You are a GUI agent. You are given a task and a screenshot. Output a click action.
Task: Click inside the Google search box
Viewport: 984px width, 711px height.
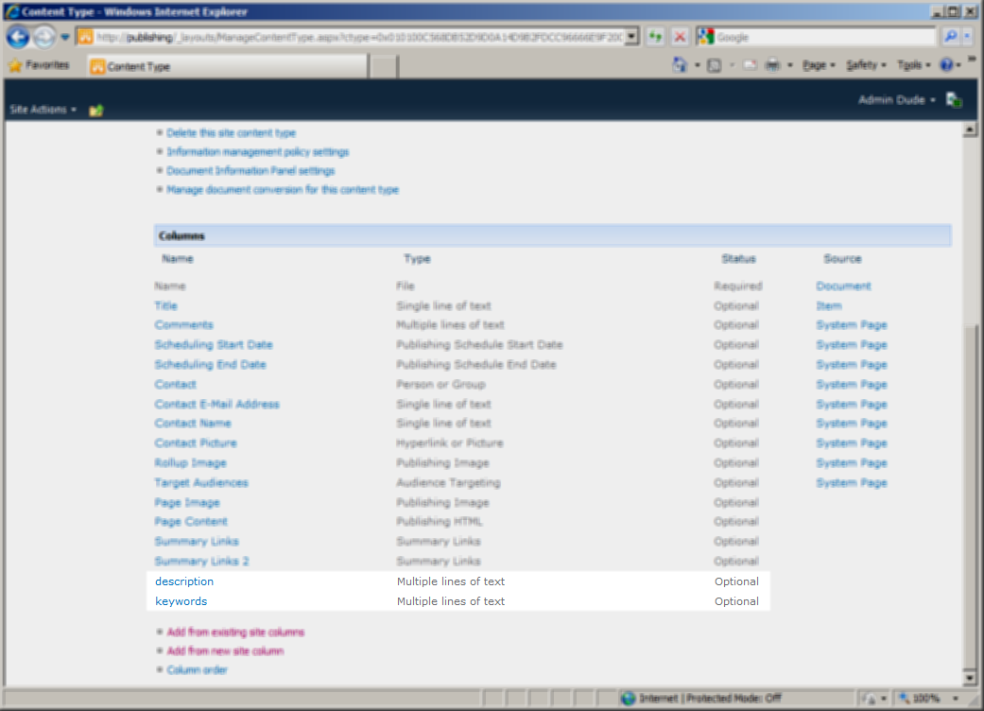(x=824, y=37)
